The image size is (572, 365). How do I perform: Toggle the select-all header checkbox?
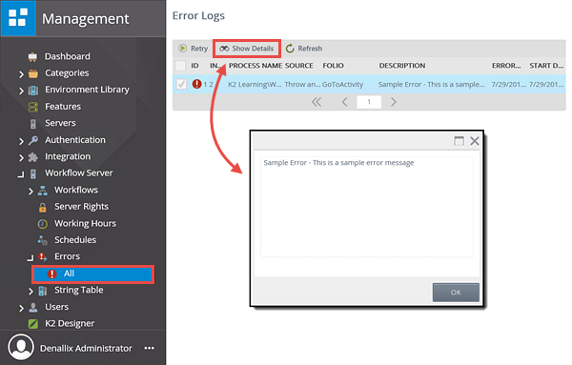pyautogui.click(x=181, y=66)
